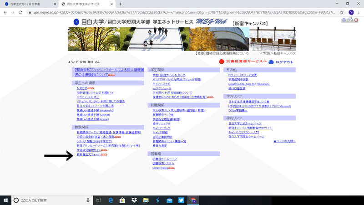The height and width of the screenshot is (205, 364).
Task: Click the VPN toolbar move-arrows icon
Action: coord(344,20)
